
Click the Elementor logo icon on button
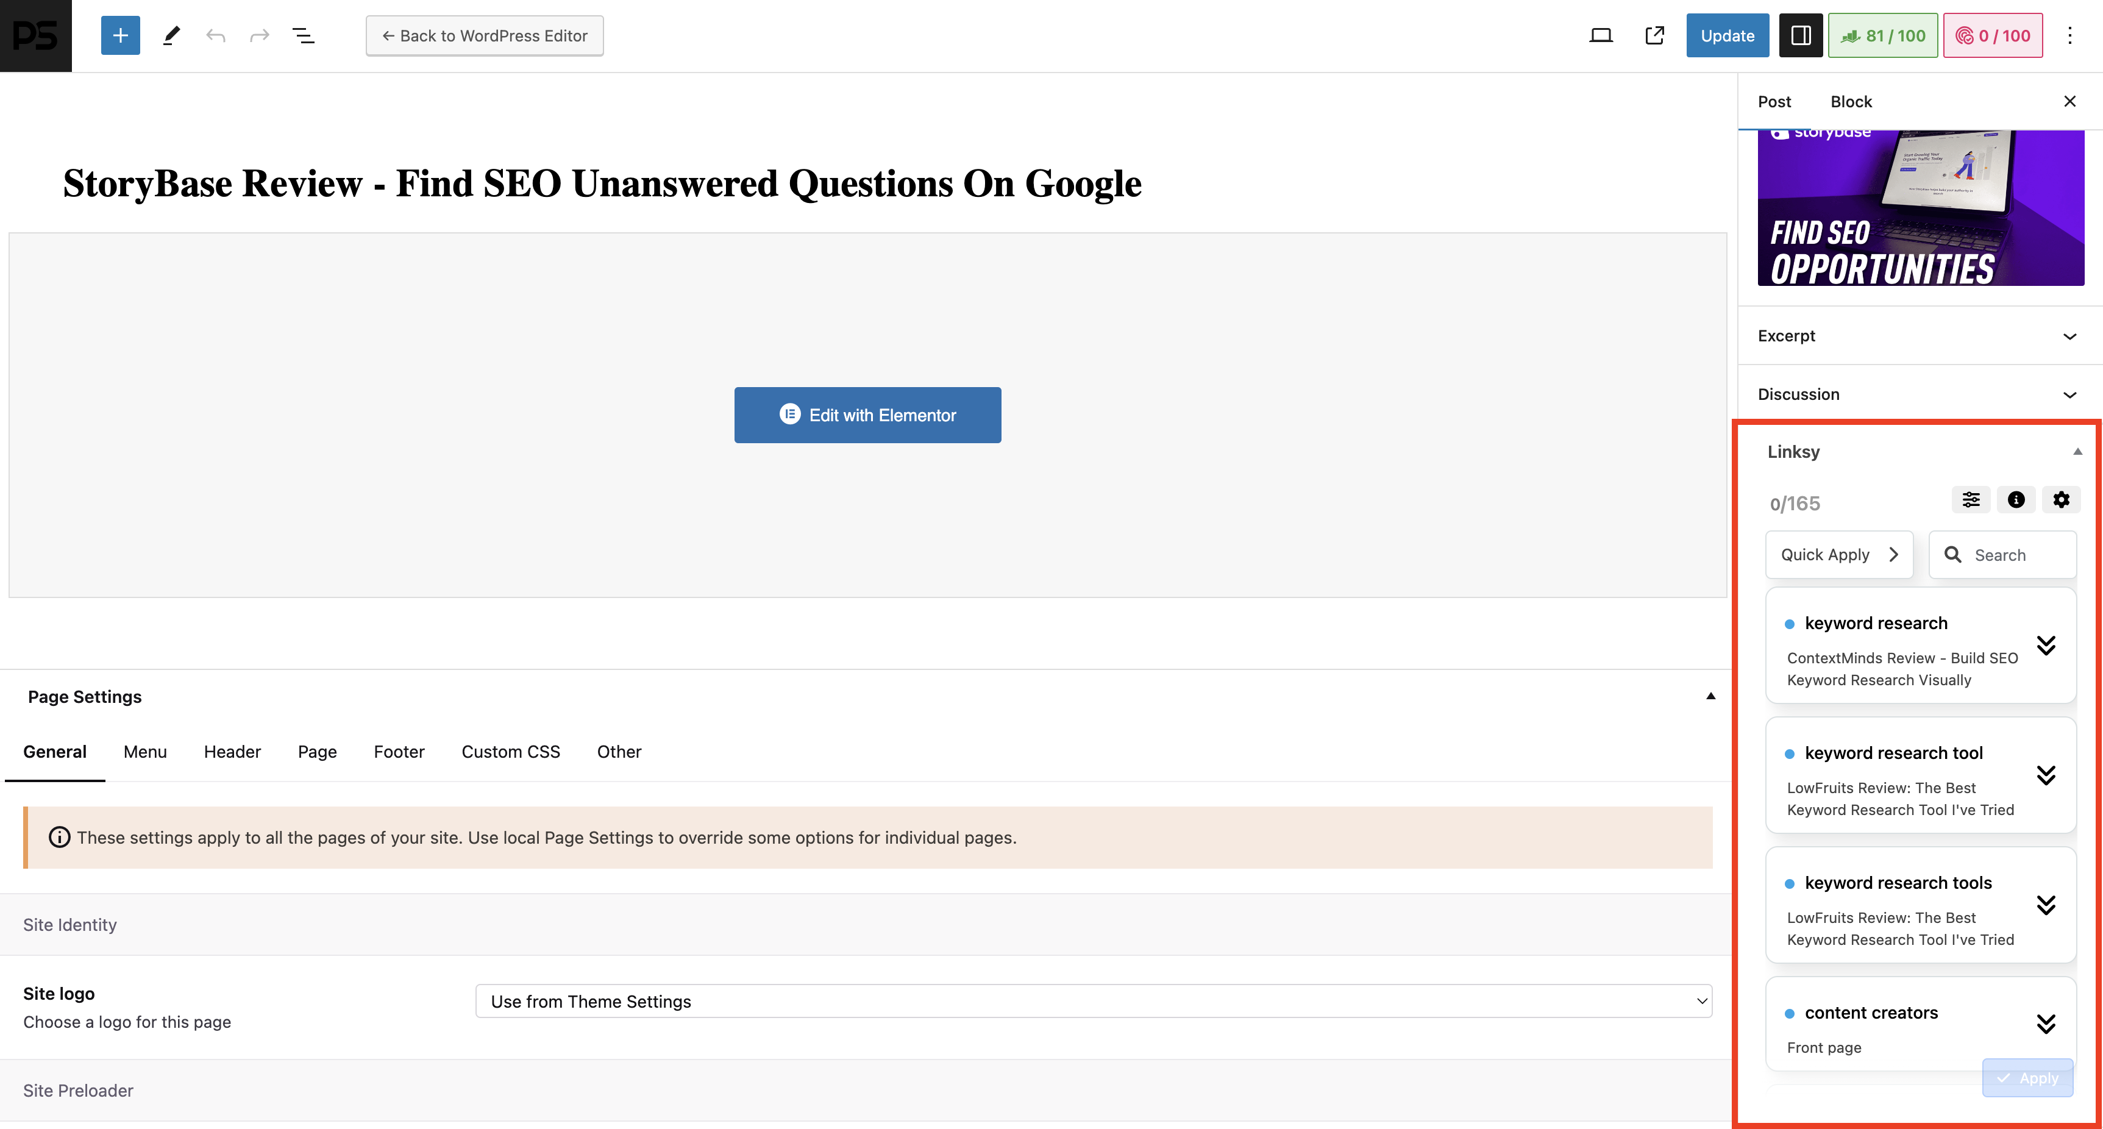(x=789, y=415)
